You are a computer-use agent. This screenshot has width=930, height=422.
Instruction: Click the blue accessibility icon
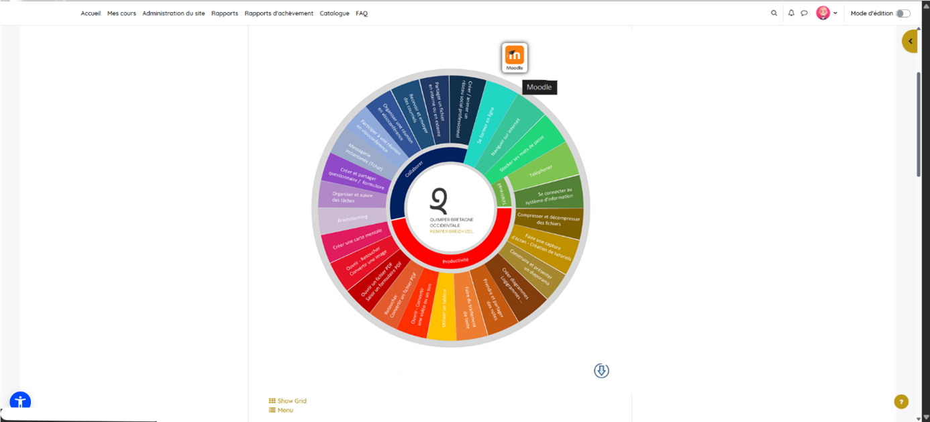point(20,401)
